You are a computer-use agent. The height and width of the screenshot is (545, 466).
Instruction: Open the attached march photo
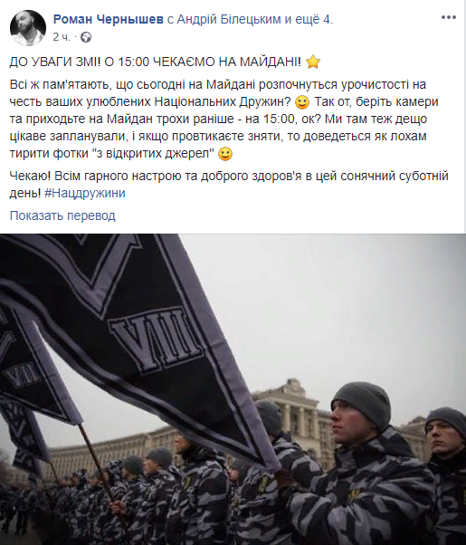[x=233, y=389]
